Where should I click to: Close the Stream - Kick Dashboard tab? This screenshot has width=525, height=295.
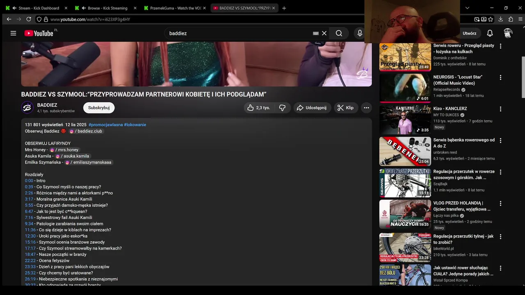66,8
